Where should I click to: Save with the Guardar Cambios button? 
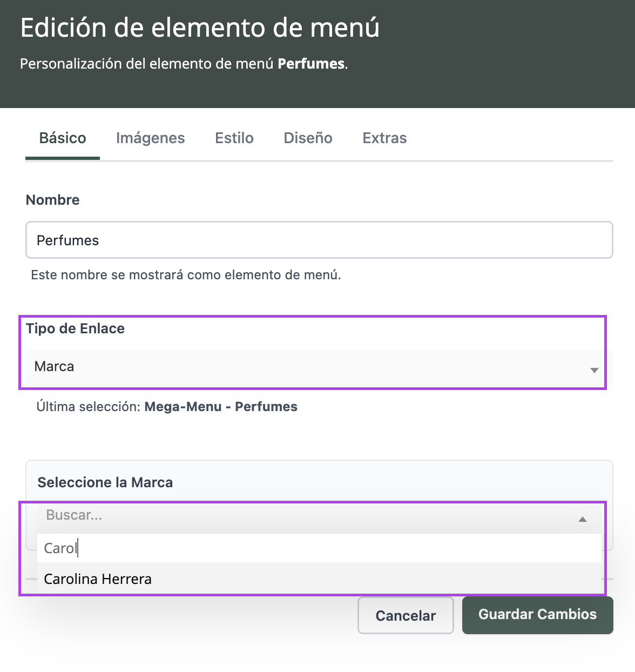click(x=537, y=615)
